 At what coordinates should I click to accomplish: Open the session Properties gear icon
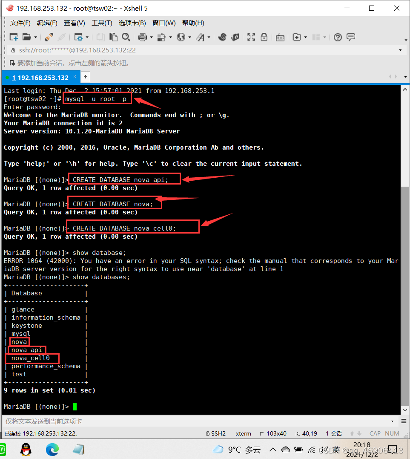[78, 37]
